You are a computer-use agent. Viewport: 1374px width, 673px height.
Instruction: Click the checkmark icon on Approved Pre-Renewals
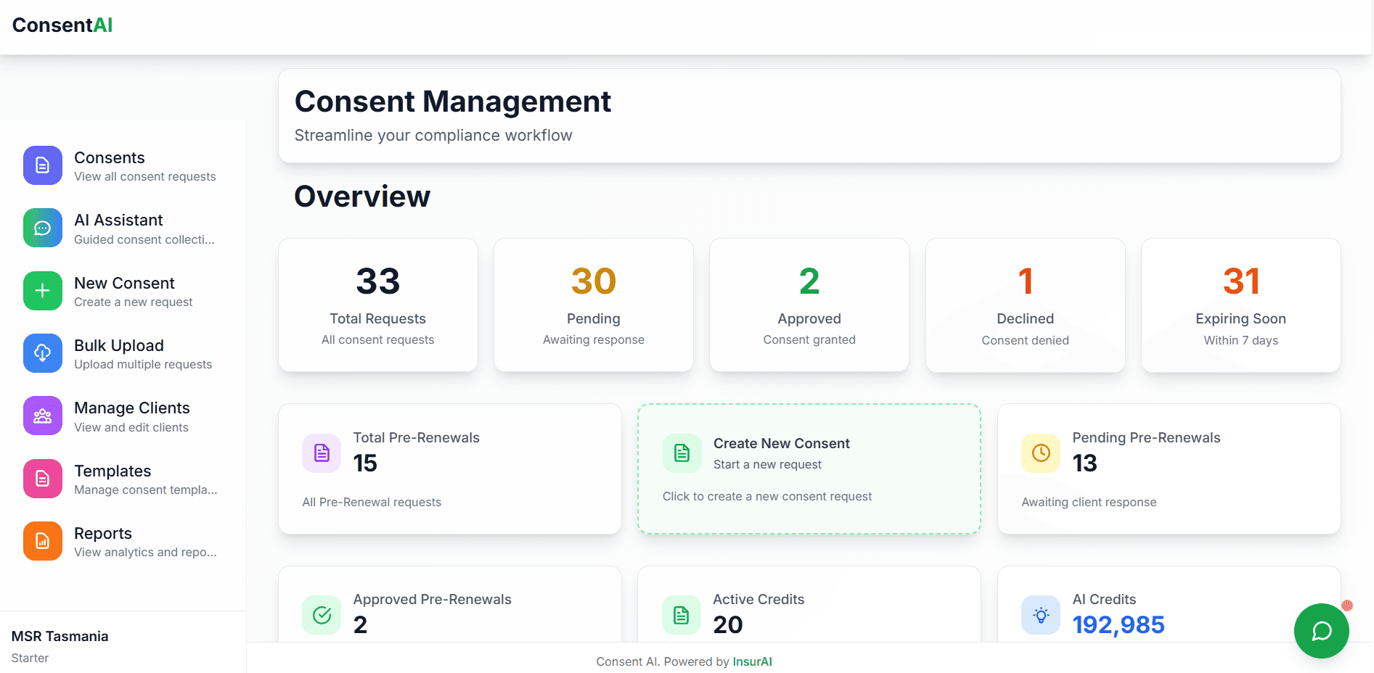tap(321, 615)
